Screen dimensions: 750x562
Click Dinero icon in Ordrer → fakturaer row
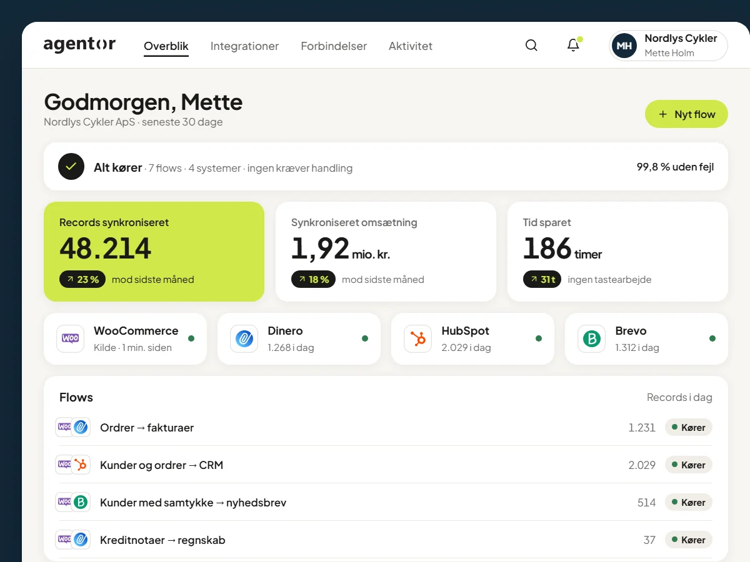click(x=81, y=427)
